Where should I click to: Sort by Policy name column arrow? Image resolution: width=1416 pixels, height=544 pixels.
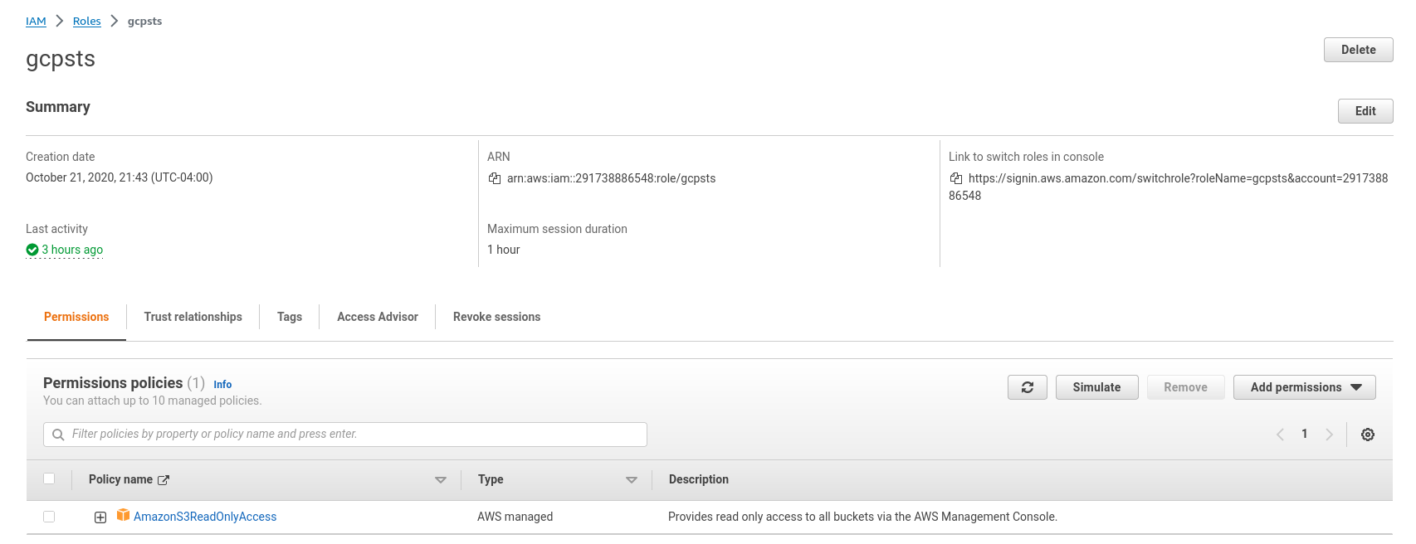tap(441, 480)
